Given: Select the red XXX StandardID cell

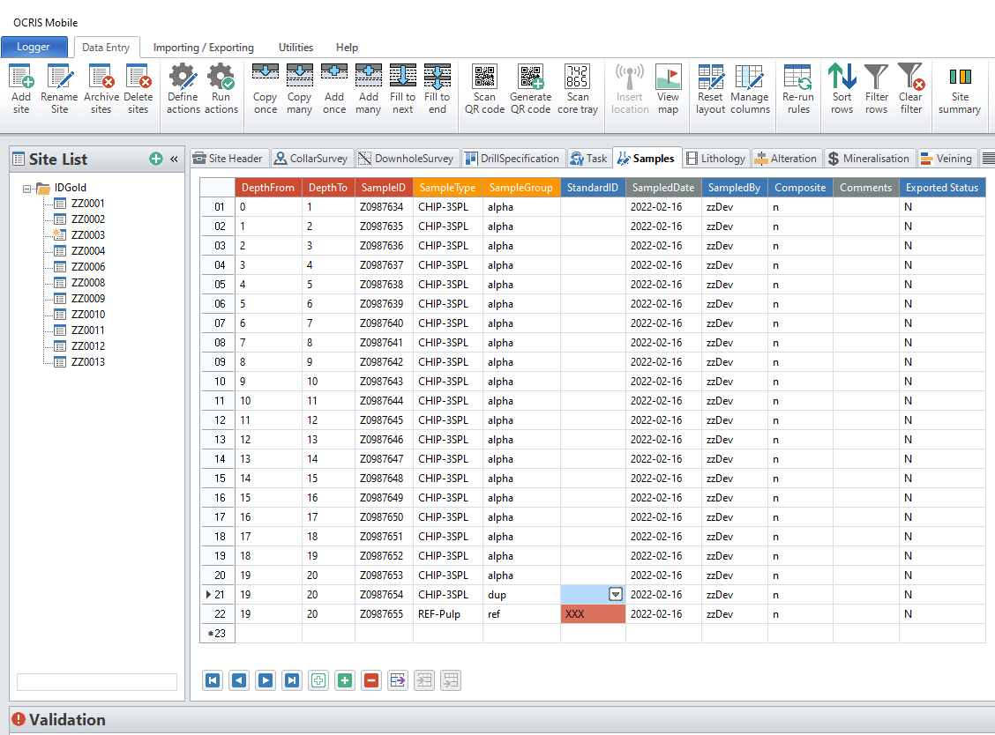Looking at the screenshot, I should click(x=593, y=614).
